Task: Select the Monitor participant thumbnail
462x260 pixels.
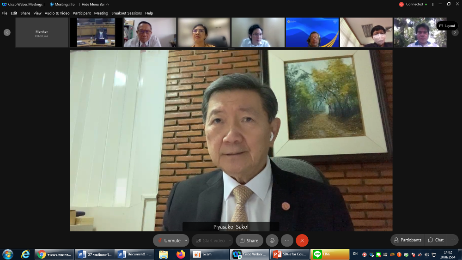Action: (x=42, y=33)
